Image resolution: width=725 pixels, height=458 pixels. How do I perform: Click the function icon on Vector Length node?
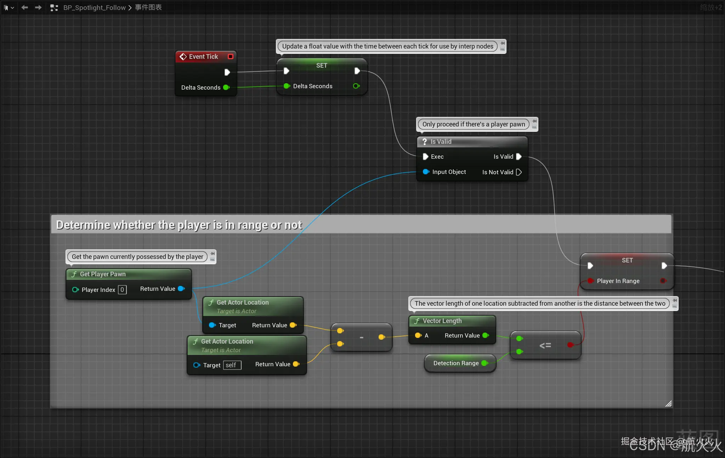(417, 321)
